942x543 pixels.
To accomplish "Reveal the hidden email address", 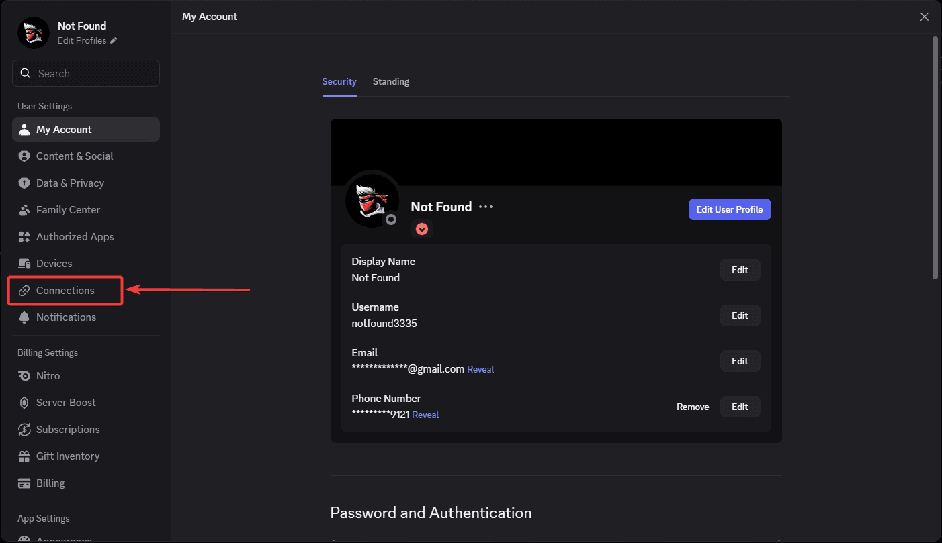I will (x=480, y=369).
